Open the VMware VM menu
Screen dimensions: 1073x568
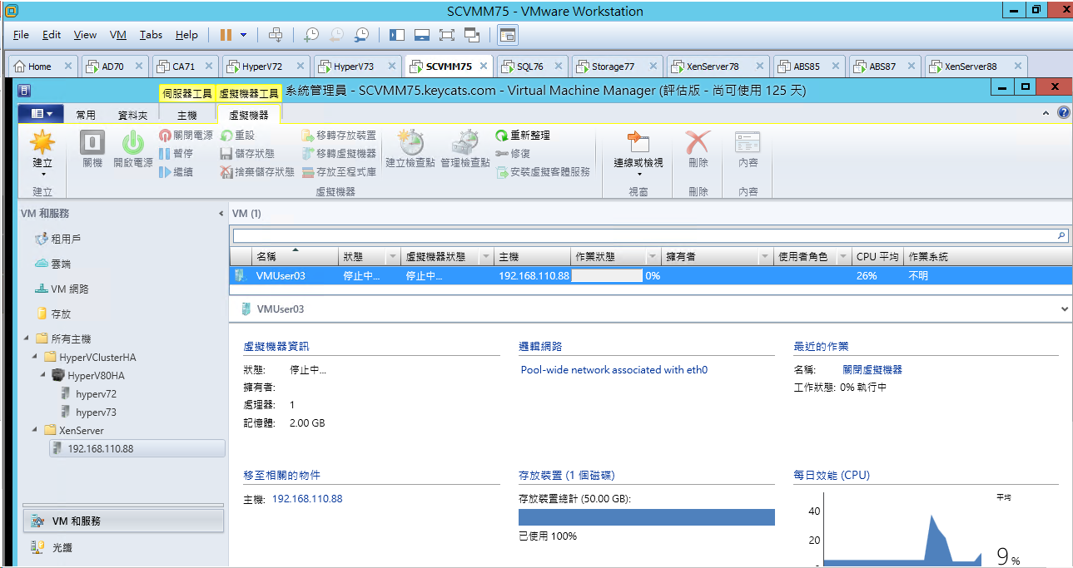(x=118, y=35)
